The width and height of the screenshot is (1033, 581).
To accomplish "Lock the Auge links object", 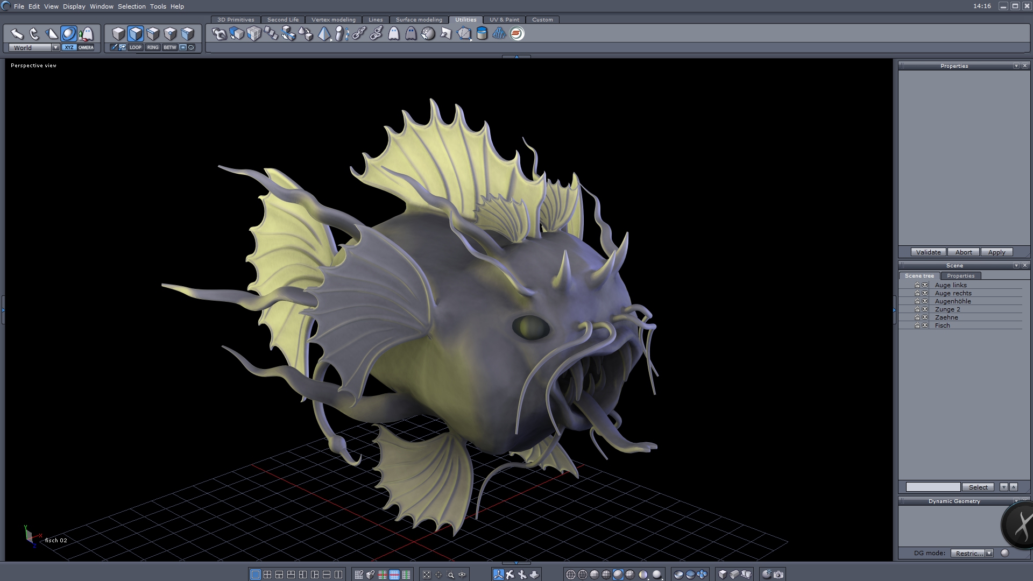I will coord(917,285).
